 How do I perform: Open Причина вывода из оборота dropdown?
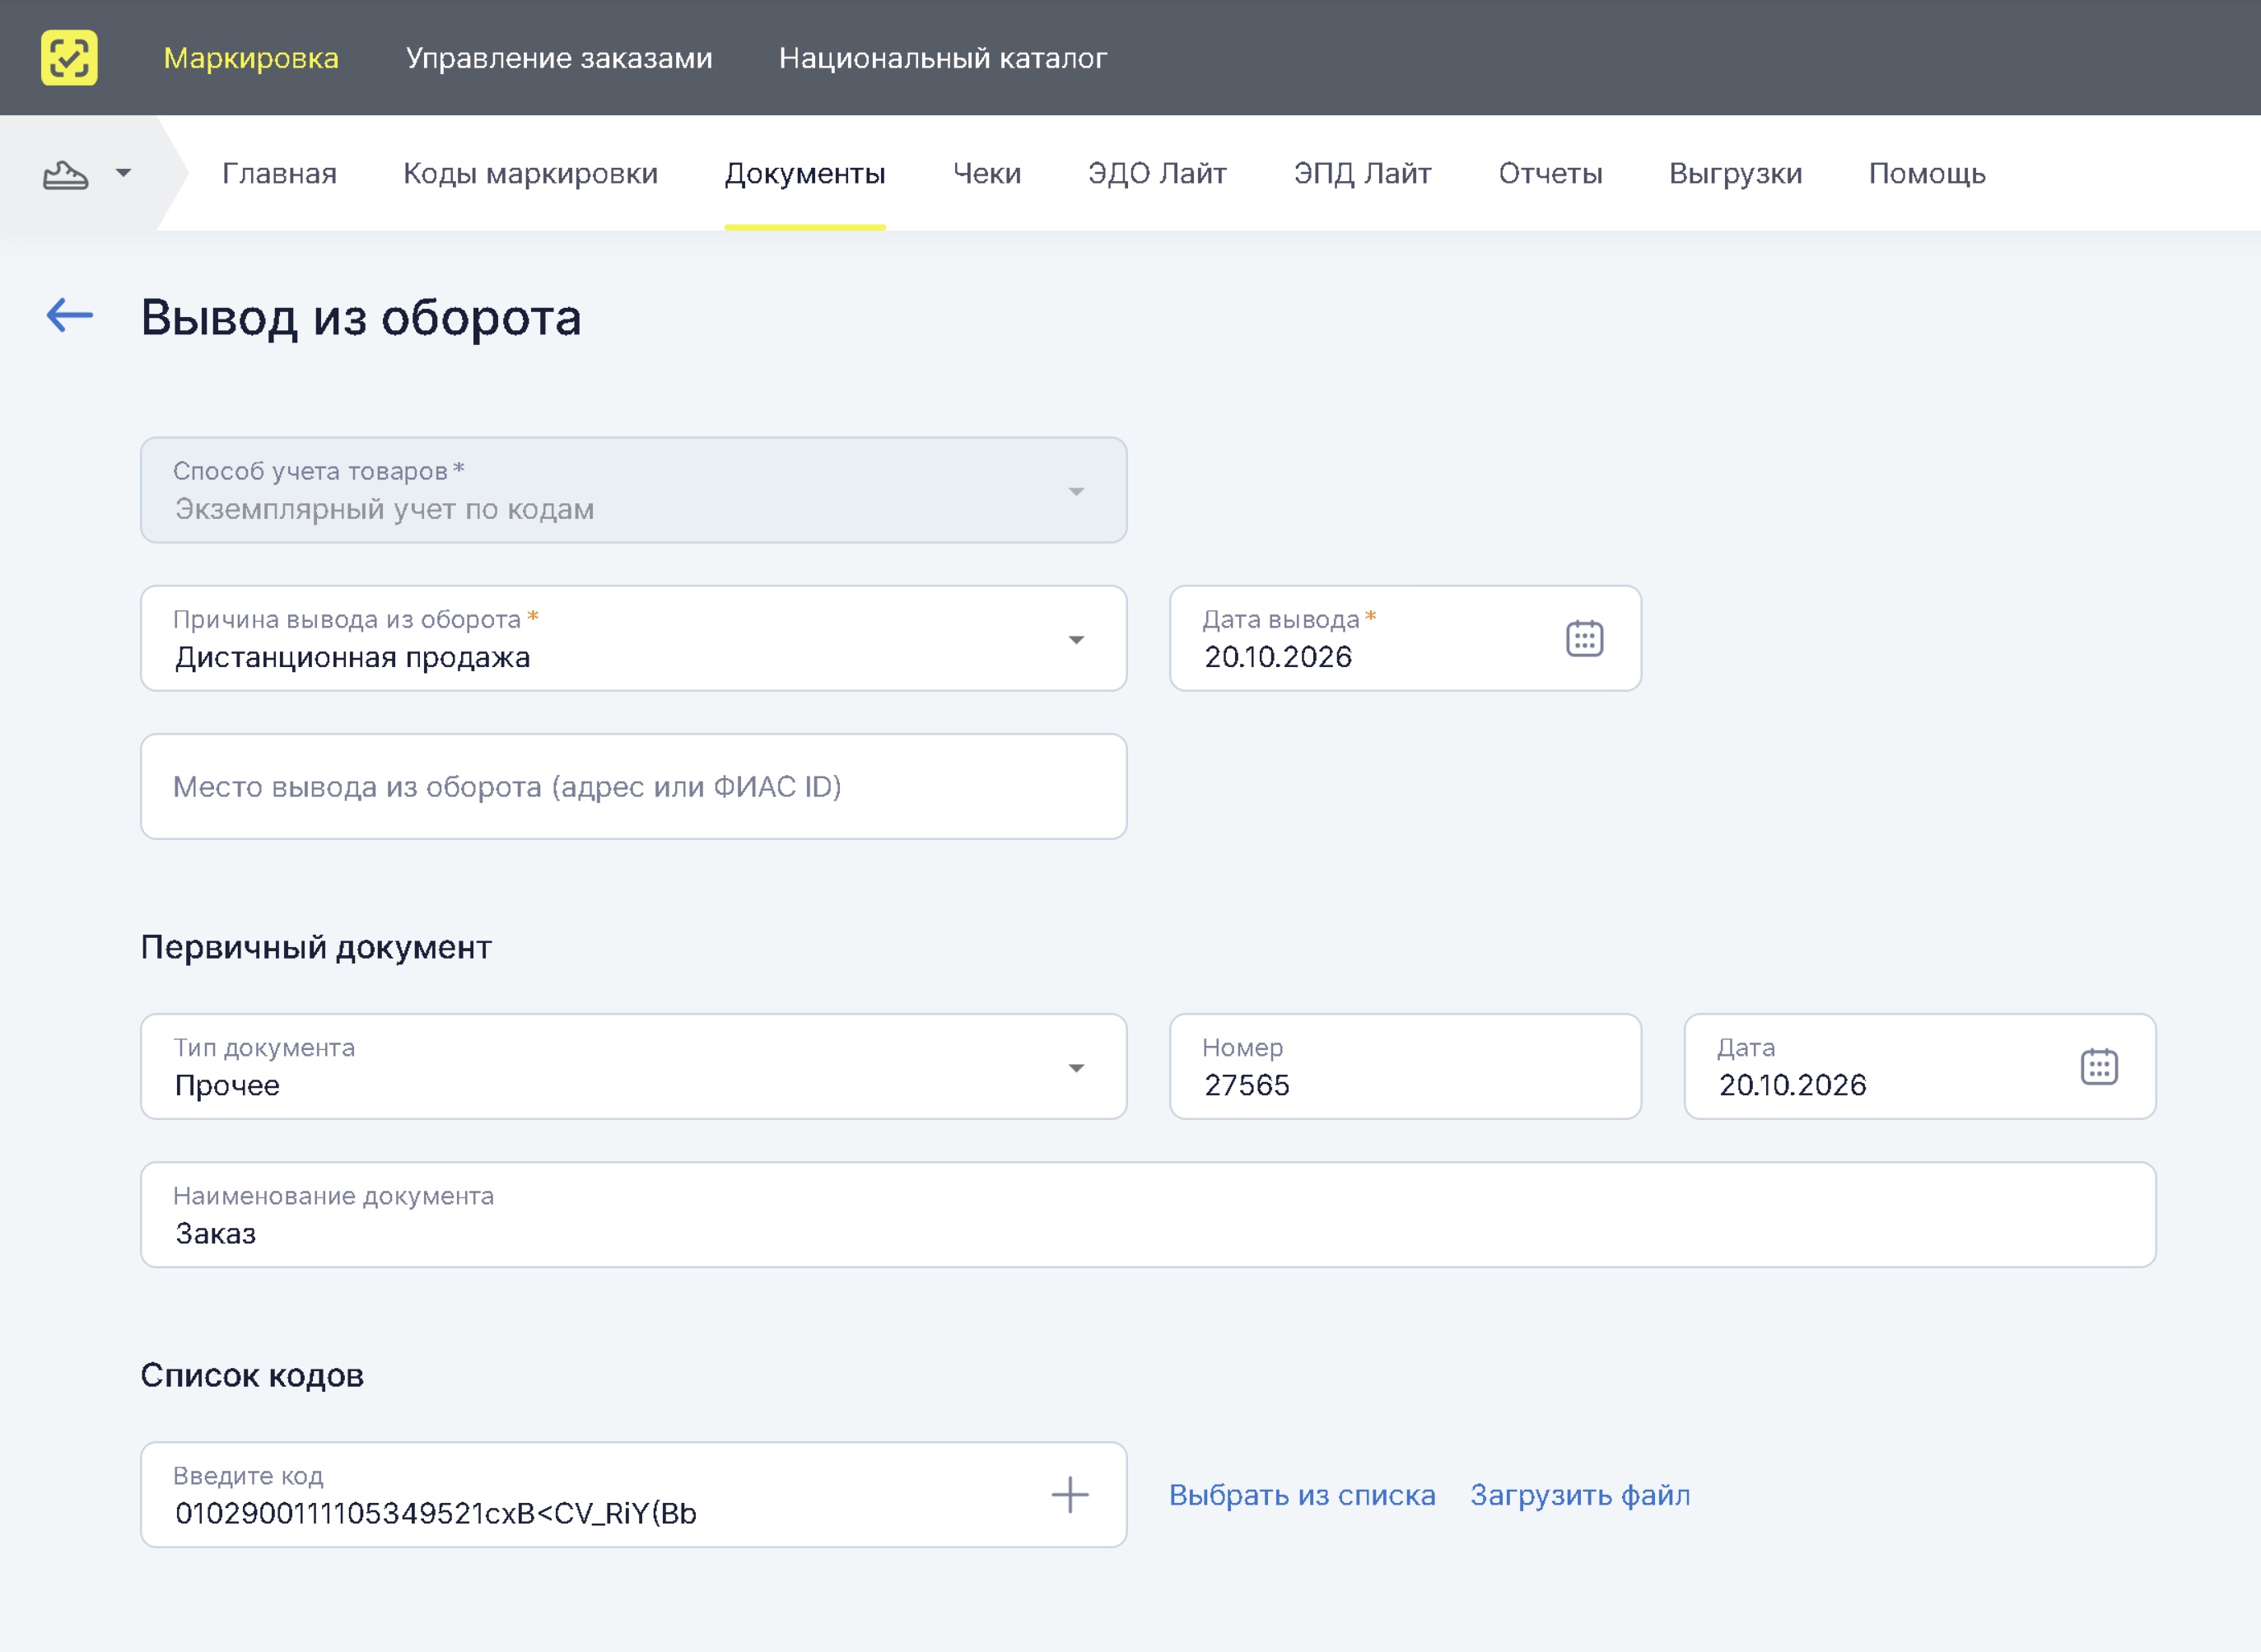coord(634,638)
